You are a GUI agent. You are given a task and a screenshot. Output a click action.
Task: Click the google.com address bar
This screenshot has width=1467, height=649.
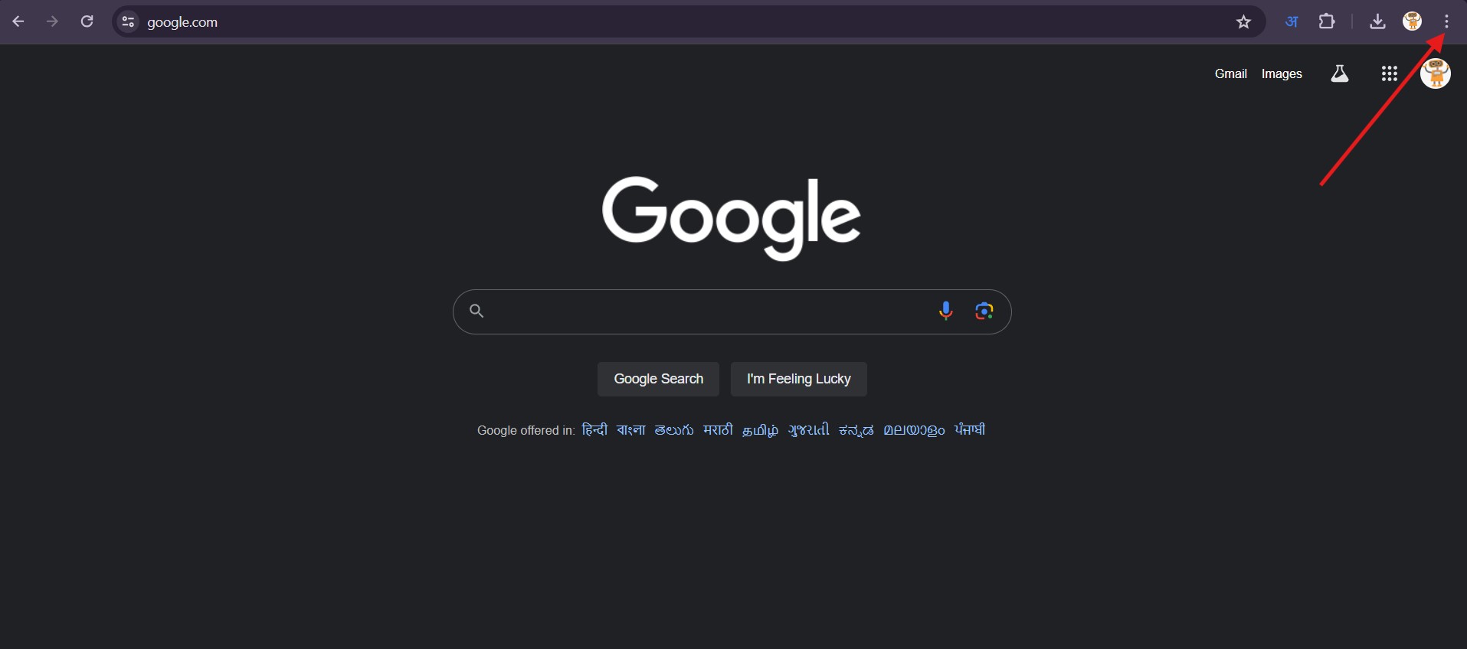(674, 22)
